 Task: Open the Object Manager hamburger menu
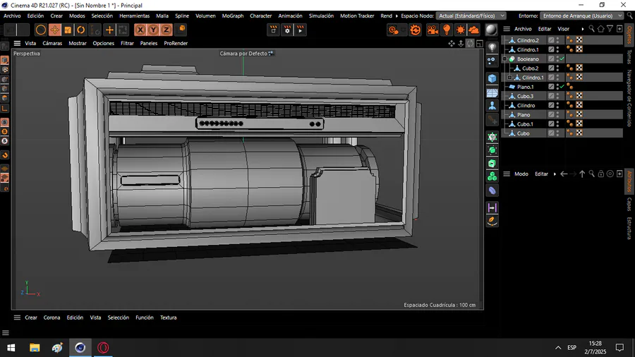tap(506, 29)
